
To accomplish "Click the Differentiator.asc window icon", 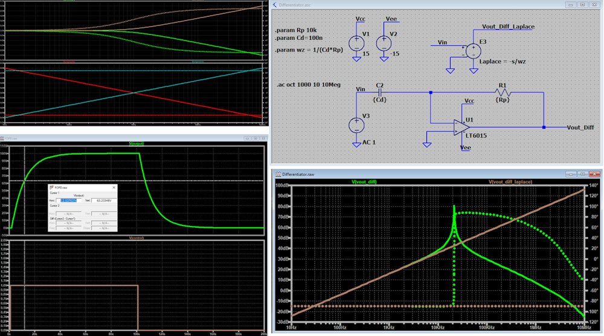I will coord(276,4).
